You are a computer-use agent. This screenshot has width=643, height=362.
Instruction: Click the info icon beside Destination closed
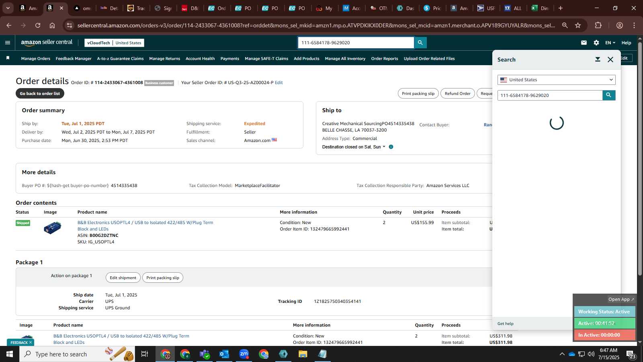[391, 147]
